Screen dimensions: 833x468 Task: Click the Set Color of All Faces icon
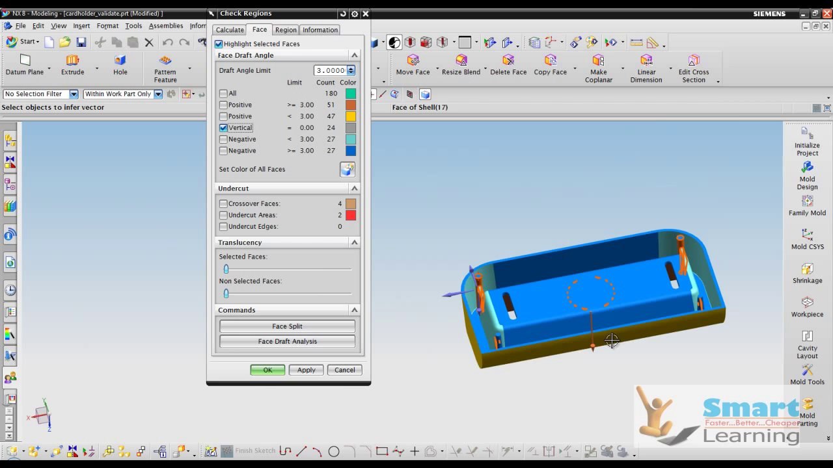[348, 170]
